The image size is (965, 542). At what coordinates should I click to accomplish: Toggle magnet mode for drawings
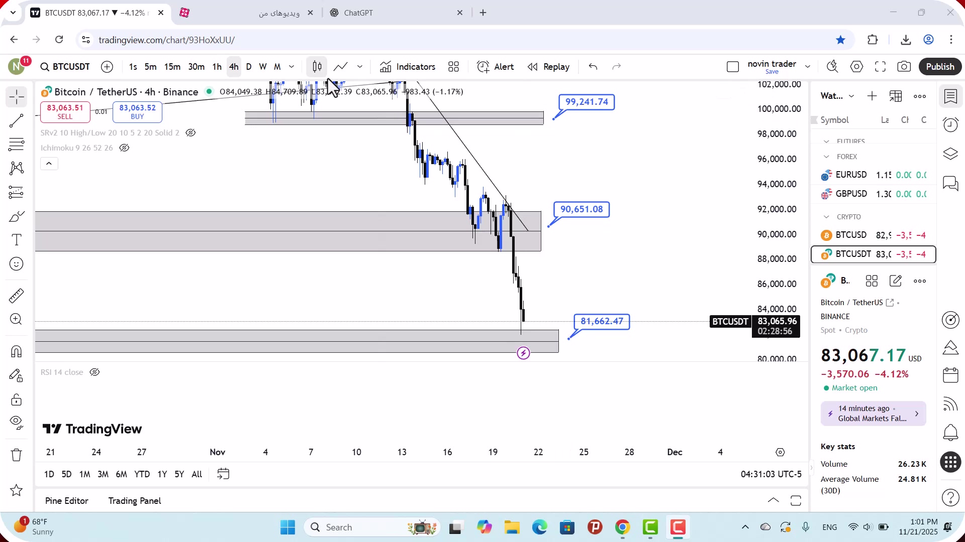[x=17, y=351]
